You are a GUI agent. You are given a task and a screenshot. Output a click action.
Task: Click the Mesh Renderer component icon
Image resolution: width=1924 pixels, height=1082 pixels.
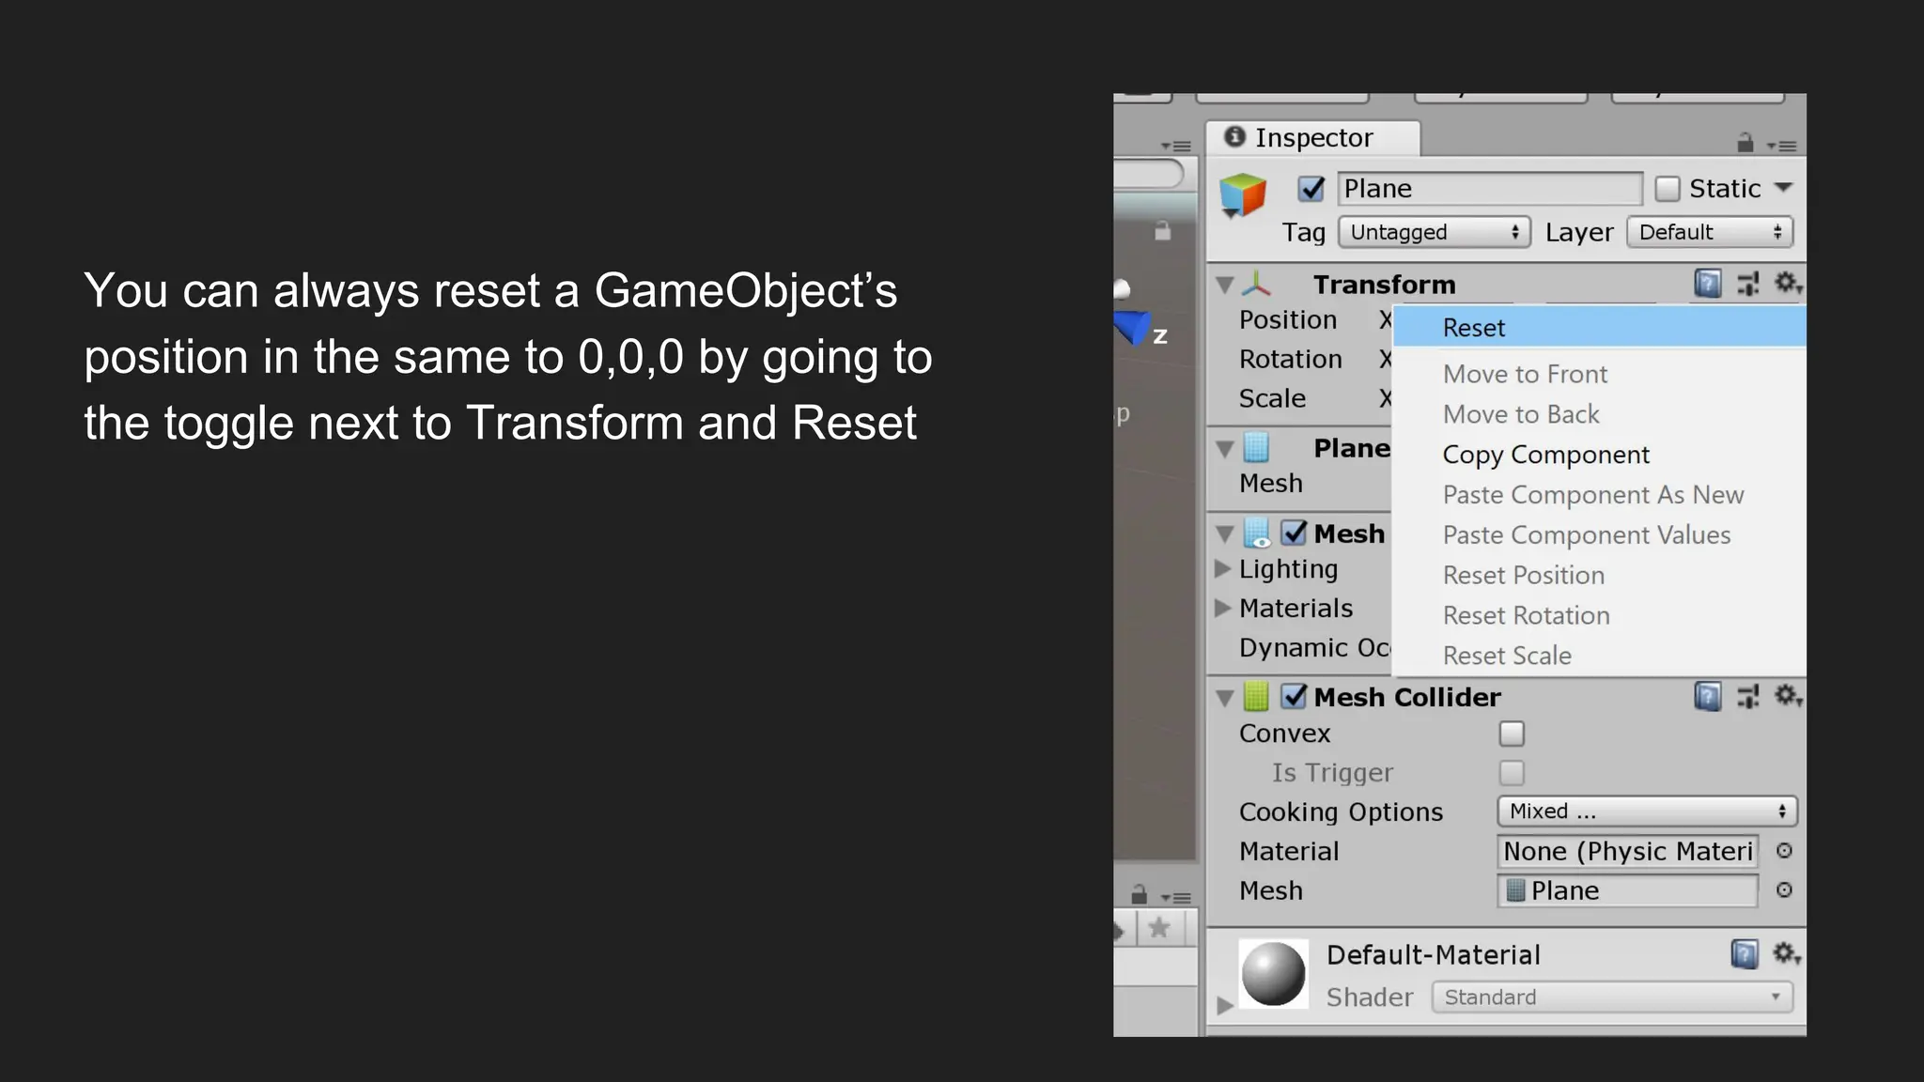click(x=1257, y=533)
